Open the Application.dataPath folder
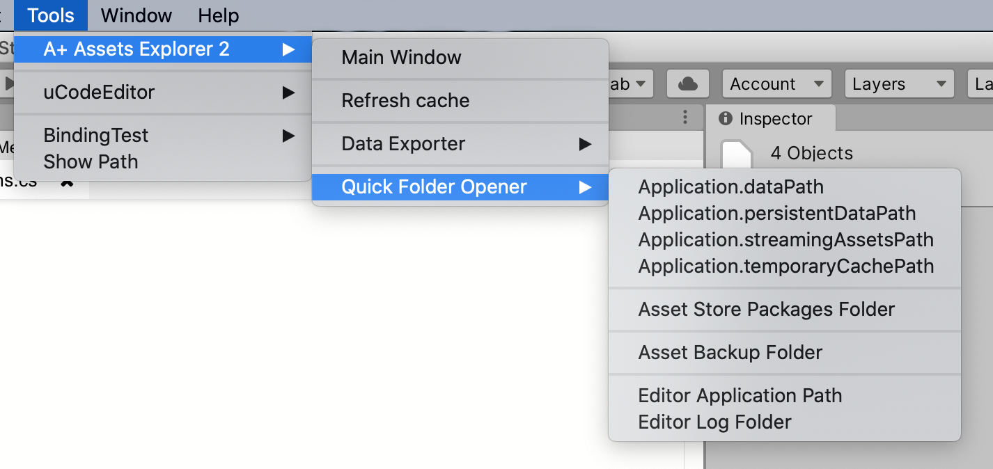The height and width of the screenshot is (469, 993). (x=785, y=187)
